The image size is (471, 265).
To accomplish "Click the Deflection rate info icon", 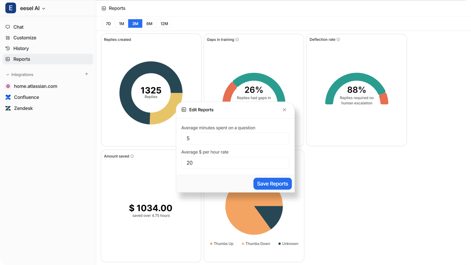I will click(x=339, y=40).
